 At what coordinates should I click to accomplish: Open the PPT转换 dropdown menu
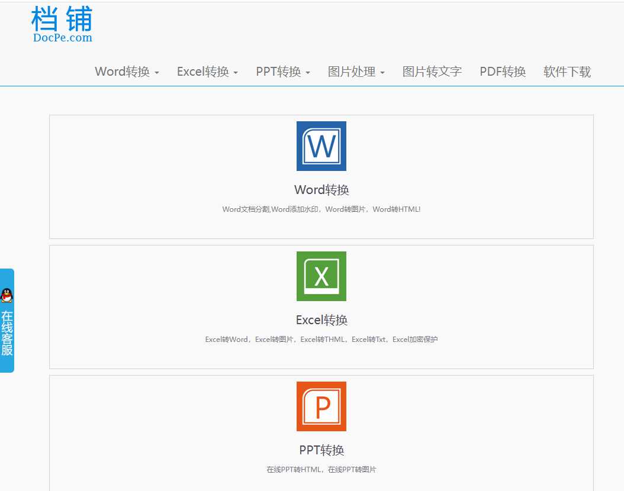pos(282,71)
